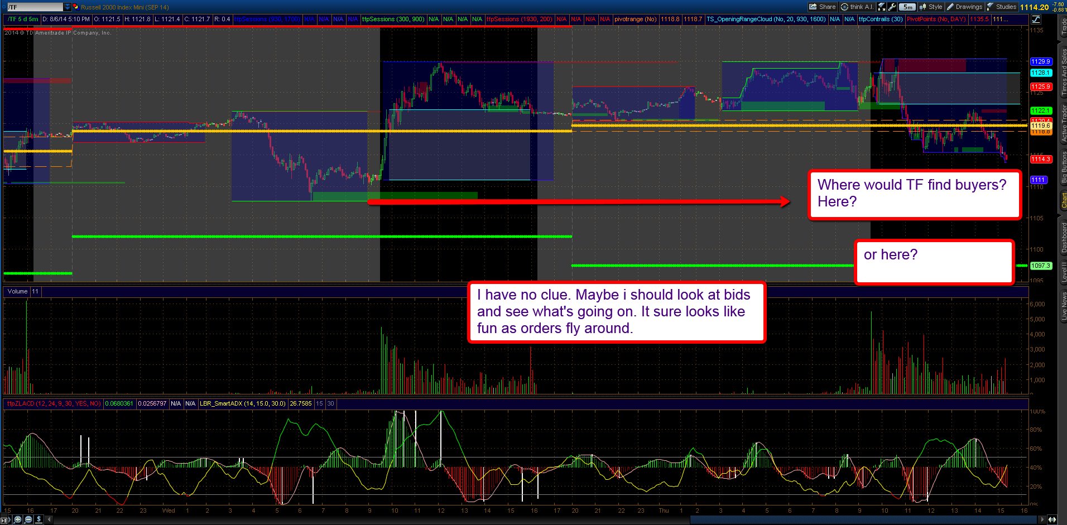Select the PivotPoints (No, DAY) study label
The width and height of the screenshot is (1067, 525).
click(936, 19)
